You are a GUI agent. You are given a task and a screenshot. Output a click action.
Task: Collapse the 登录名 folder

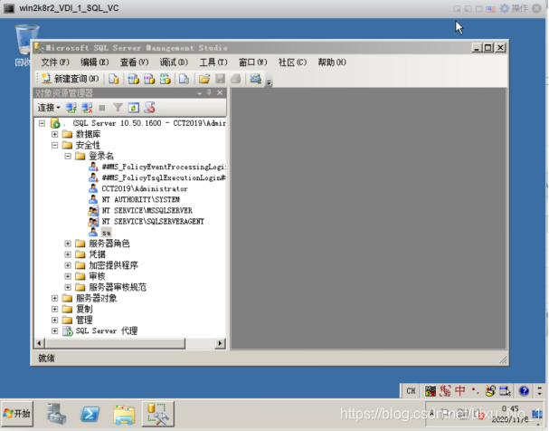tap(68, 156)
